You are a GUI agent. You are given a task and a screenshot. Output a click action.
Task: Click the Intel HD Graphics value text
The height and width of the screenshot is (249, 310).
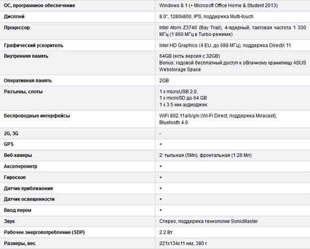click(225, 46)
